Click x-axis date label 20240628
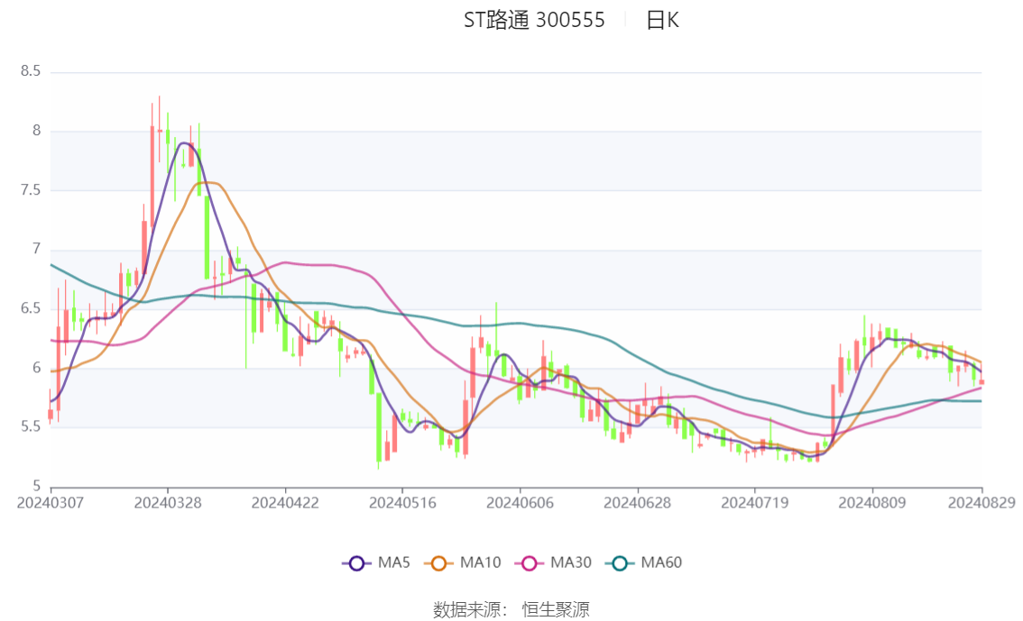1023x621 pixels. pyautogui.click(x=638, y=503)
